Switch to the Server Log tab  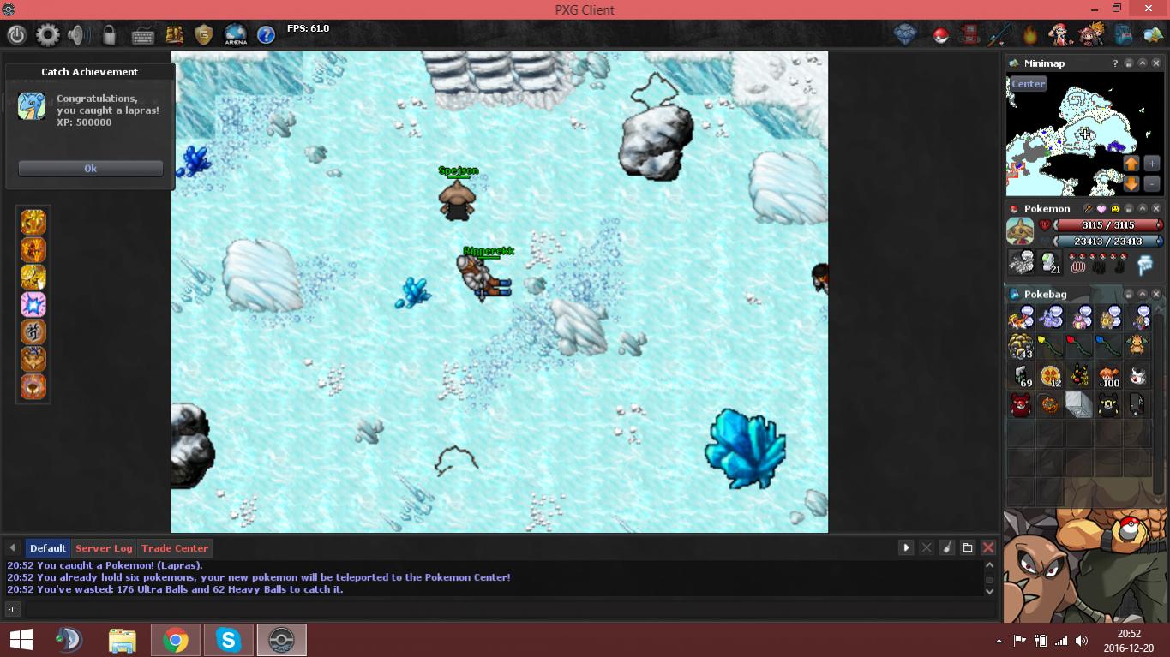[x=104, y=548]
